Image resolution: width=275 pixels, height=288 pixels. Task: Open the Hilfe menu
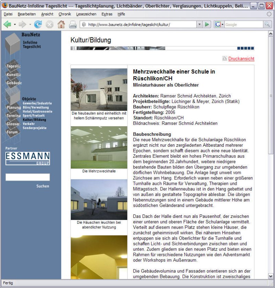121,14
